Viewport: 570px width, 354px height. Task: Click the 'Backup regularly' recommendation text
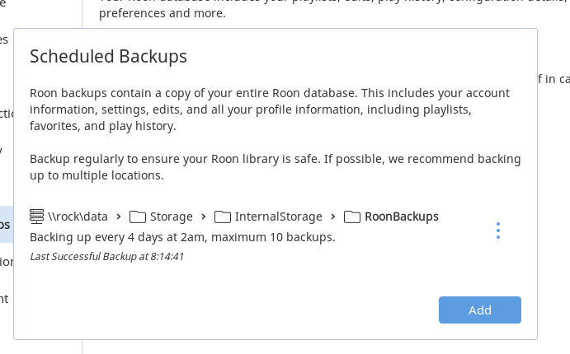pyautogui.click(x=276, y=167)
